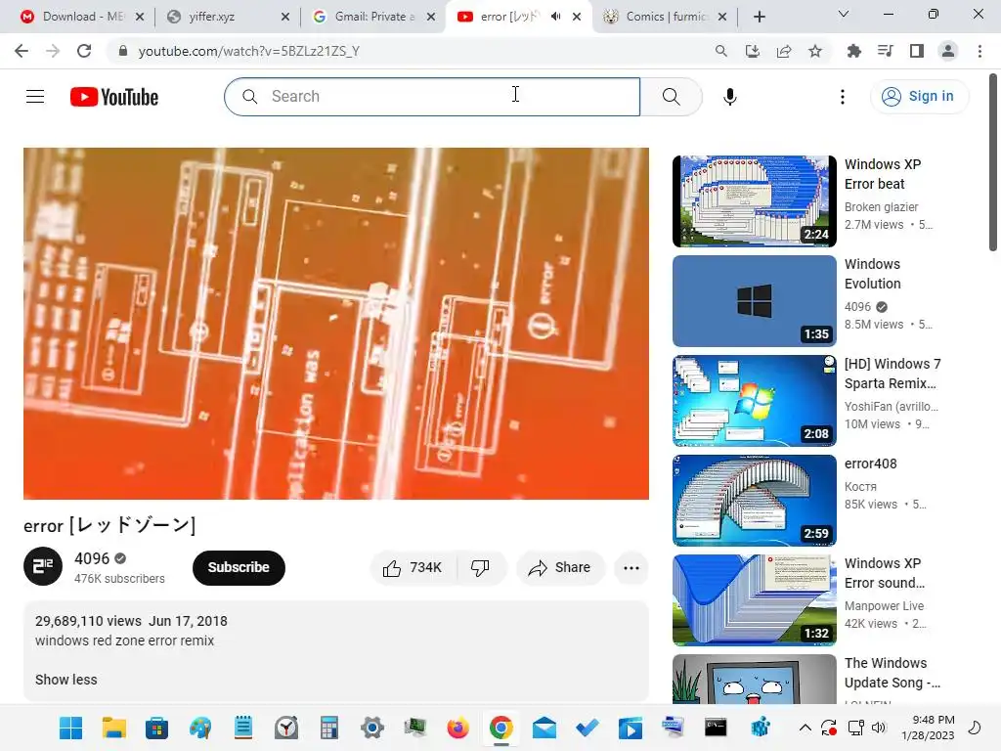This screenshot has width=1001, height=751.
Task: Click the Share button
Action: click(x=560, y=568)
